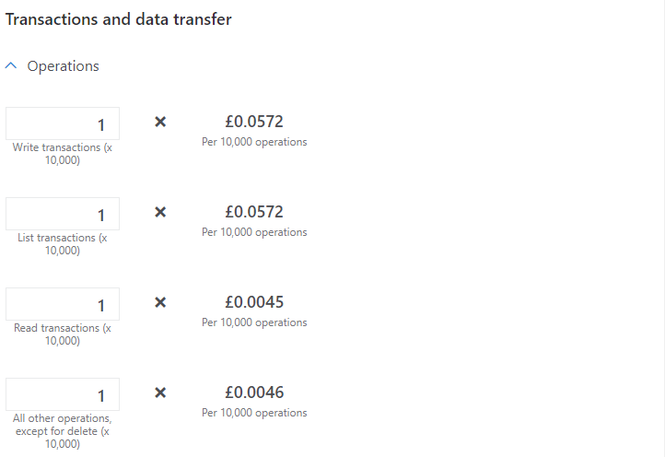Click the 'List transactions (x 10,000)' label
665x457 pixels.
pyautogui.click(x=63, y=244)
